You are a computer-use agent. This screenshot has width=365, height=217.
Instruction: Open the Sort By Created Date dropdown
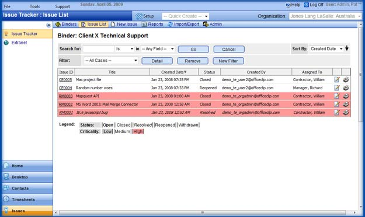pyautogui.click(x=326, y=49)
